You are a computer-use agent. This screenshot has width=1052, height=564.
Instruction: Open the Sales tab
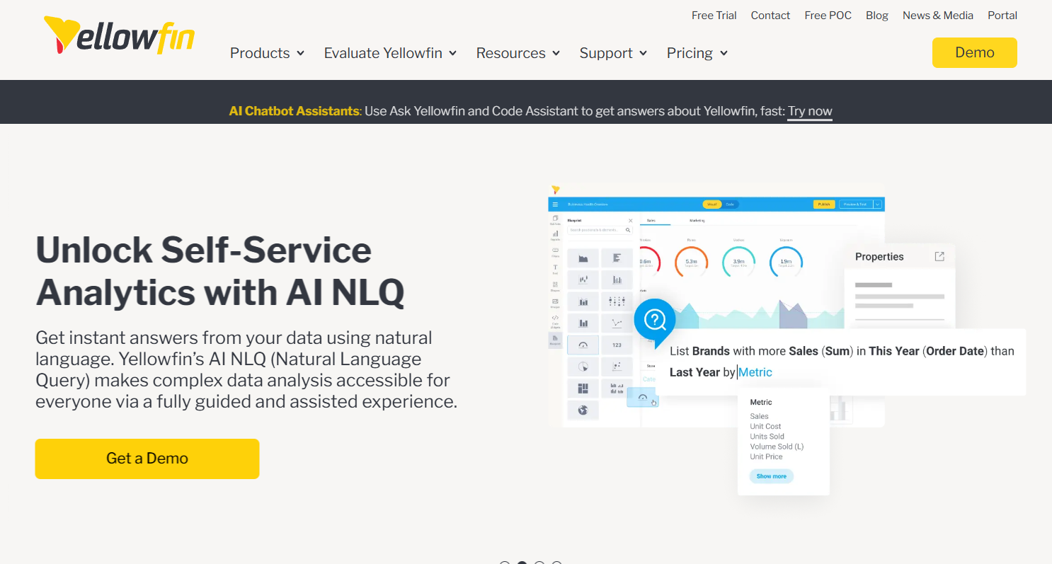(651, 221)
